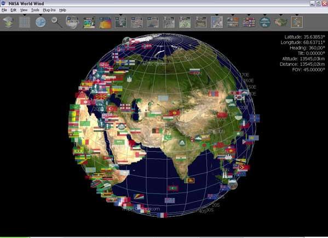Viewport: 328px width, 238px height.
Task: Click the Altitude: 13545,03km readout
Action: pyautogui.click(x=304, y=59)
